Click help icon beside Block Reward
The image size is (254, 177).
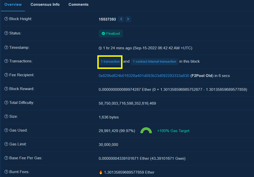6,89
